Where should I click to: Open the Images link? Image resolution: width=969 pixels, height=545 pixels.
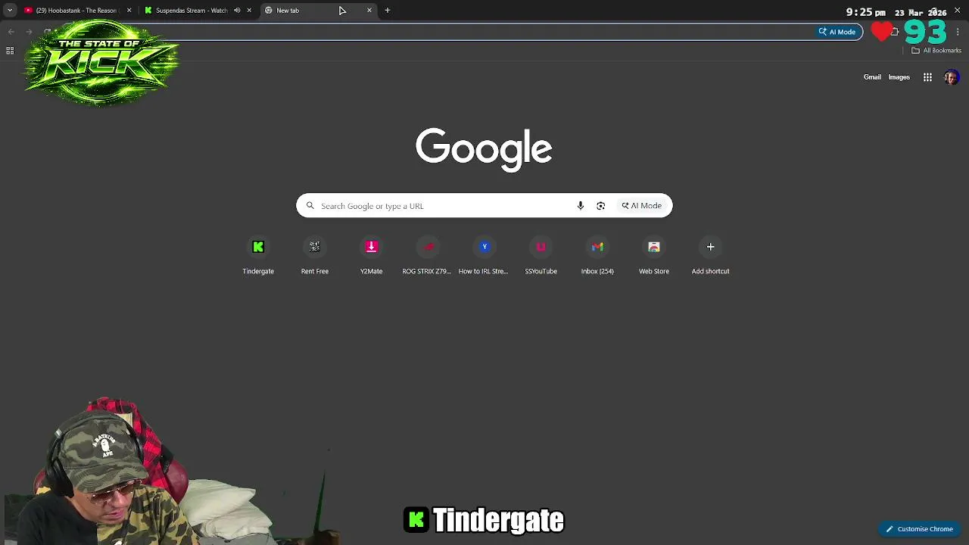pyautogui.click(x=899, y=77)
